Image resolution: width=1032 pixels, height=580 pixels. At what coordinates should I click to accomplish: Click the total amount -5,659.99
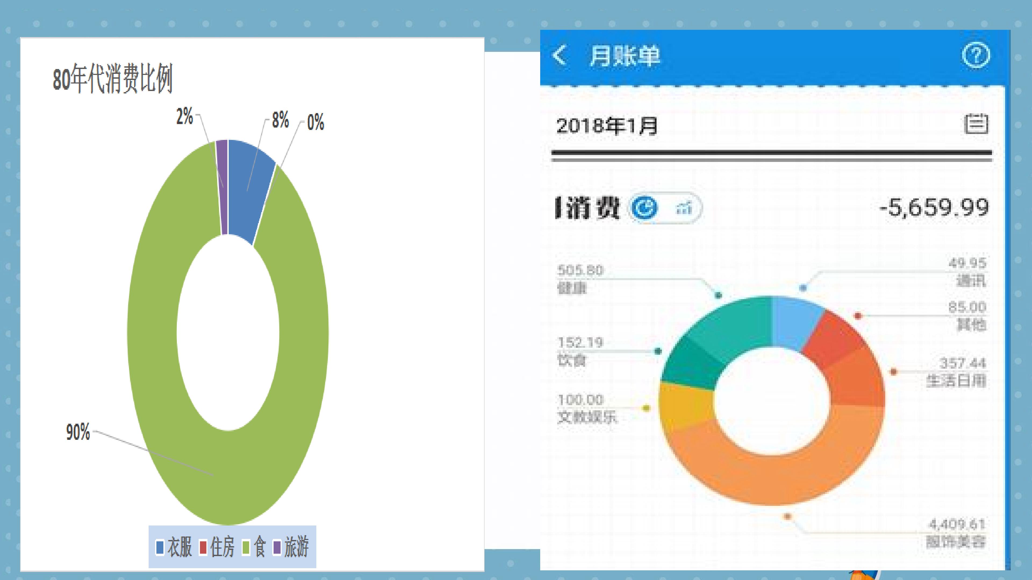tap(934, 207)
